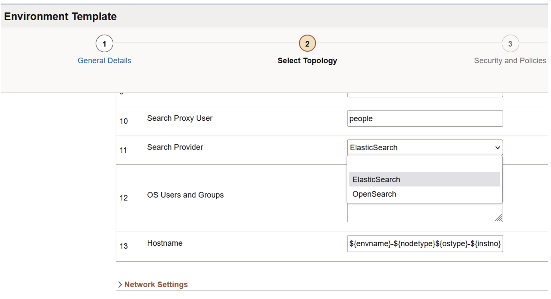Click Search Proxy User input field

[x=425, y=119]
